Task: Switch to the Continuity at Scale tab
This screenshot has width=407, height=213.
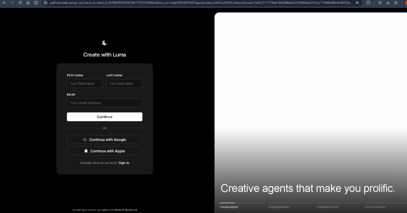Action: (327, 207)
